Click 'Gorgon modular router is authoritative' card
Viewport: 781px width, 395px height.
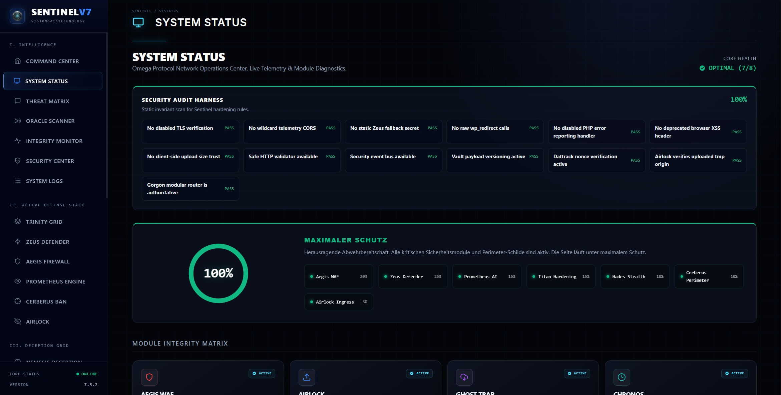(190, 189)
